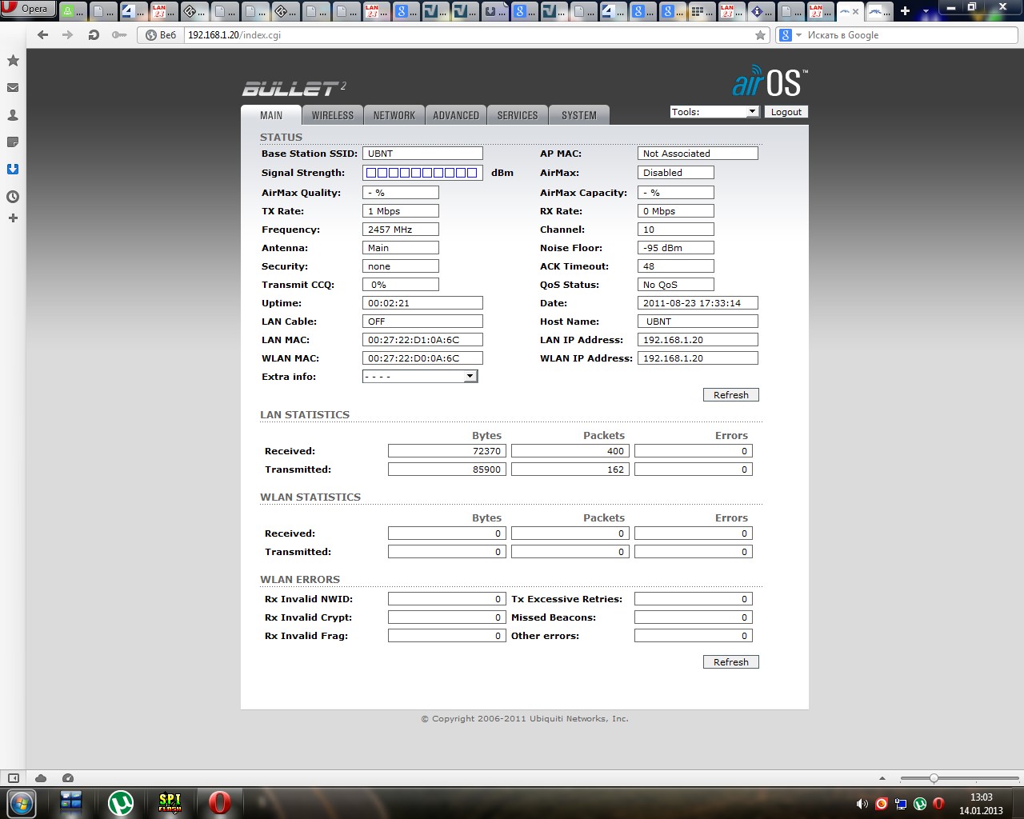Click the Date value 2011-08-23 17:33:14
Viewport: 1024px width, 819px height.
(x=698, y=303)
